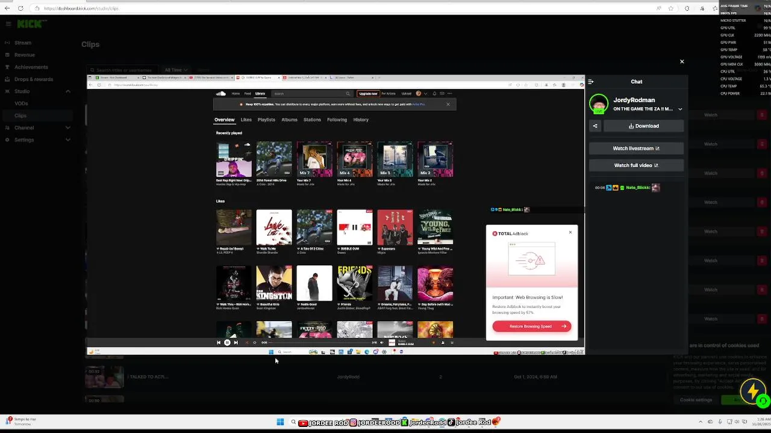Open Drops & rewards in sidebar
Viewport: 771px width, 433px height.
[34, 79]
